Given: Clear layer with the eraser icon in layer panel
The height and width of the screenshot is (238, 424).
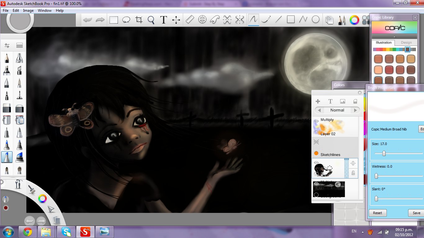Looking at the screenshot, I should pos(355,101).
